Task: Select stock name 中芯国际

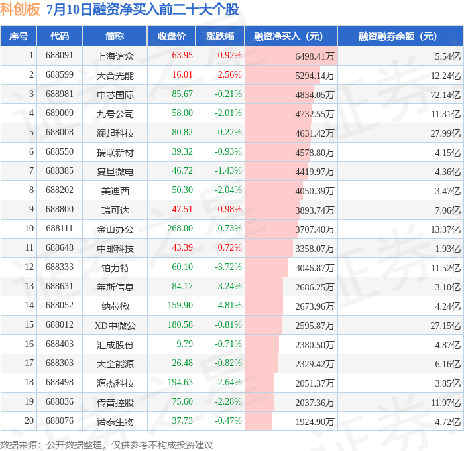Action: 115,94
